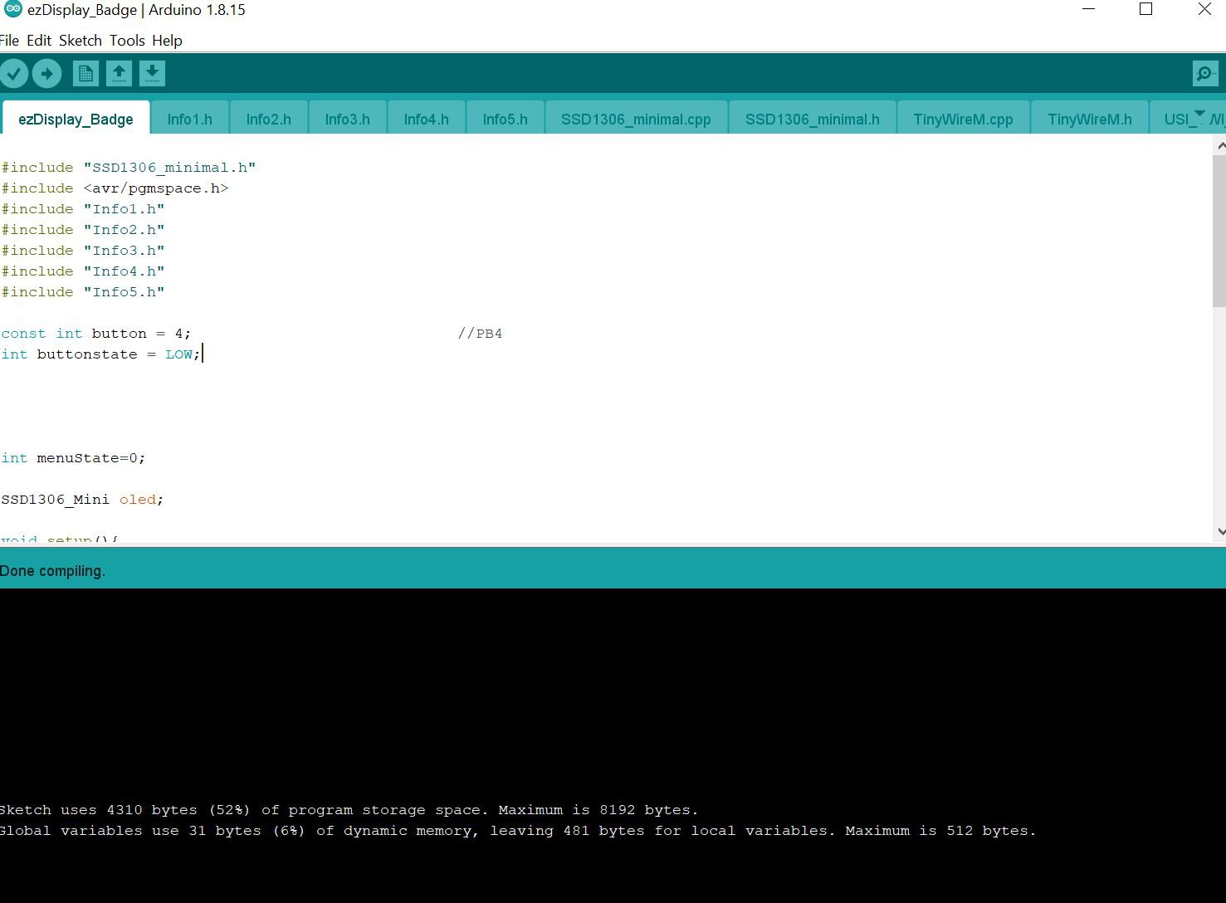
Task: Open the tab list dropdown arrow
Action: pos(1199,114)
